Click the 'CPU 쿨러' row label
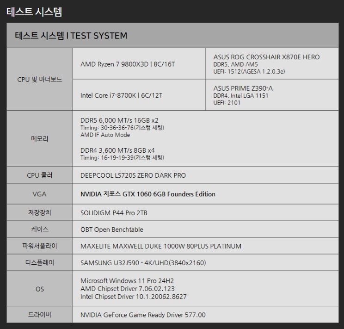This screenshot has width=344, height=329. tap(39, 175)
